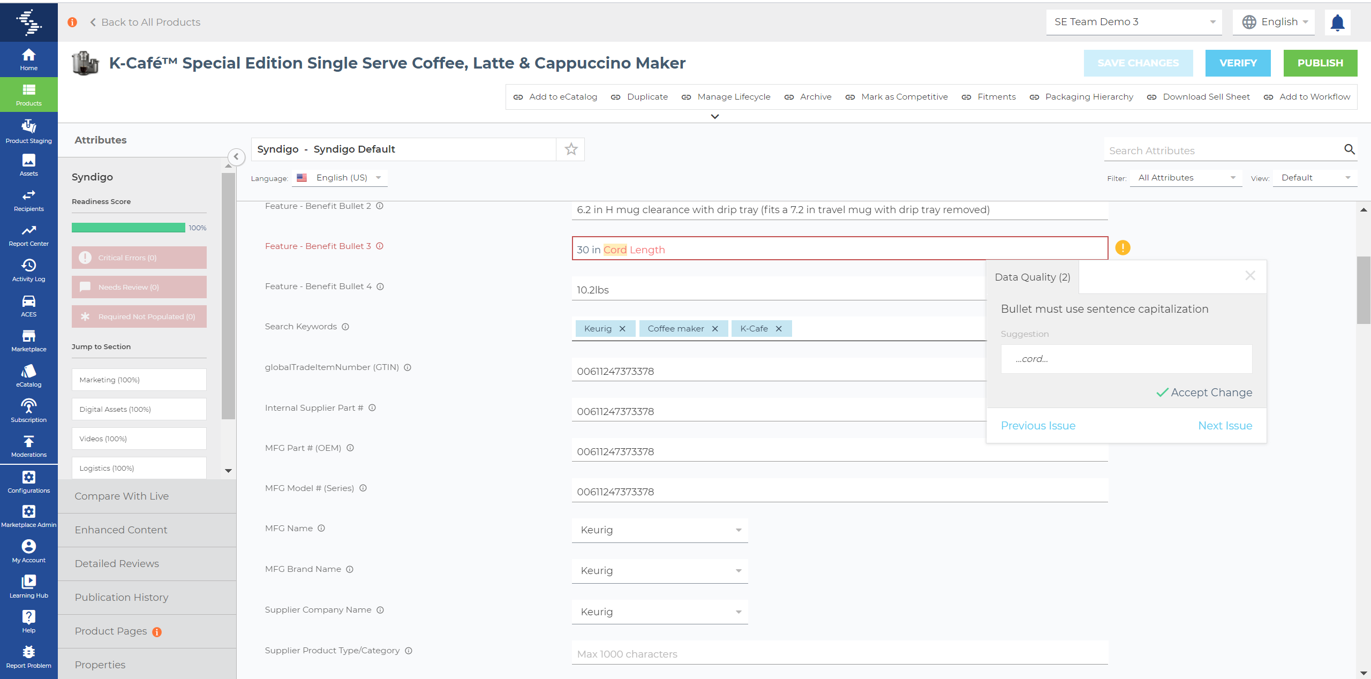Remove the Keurig keyword tag
Screen dimensions: 1371x679
(x=622, y=329)
